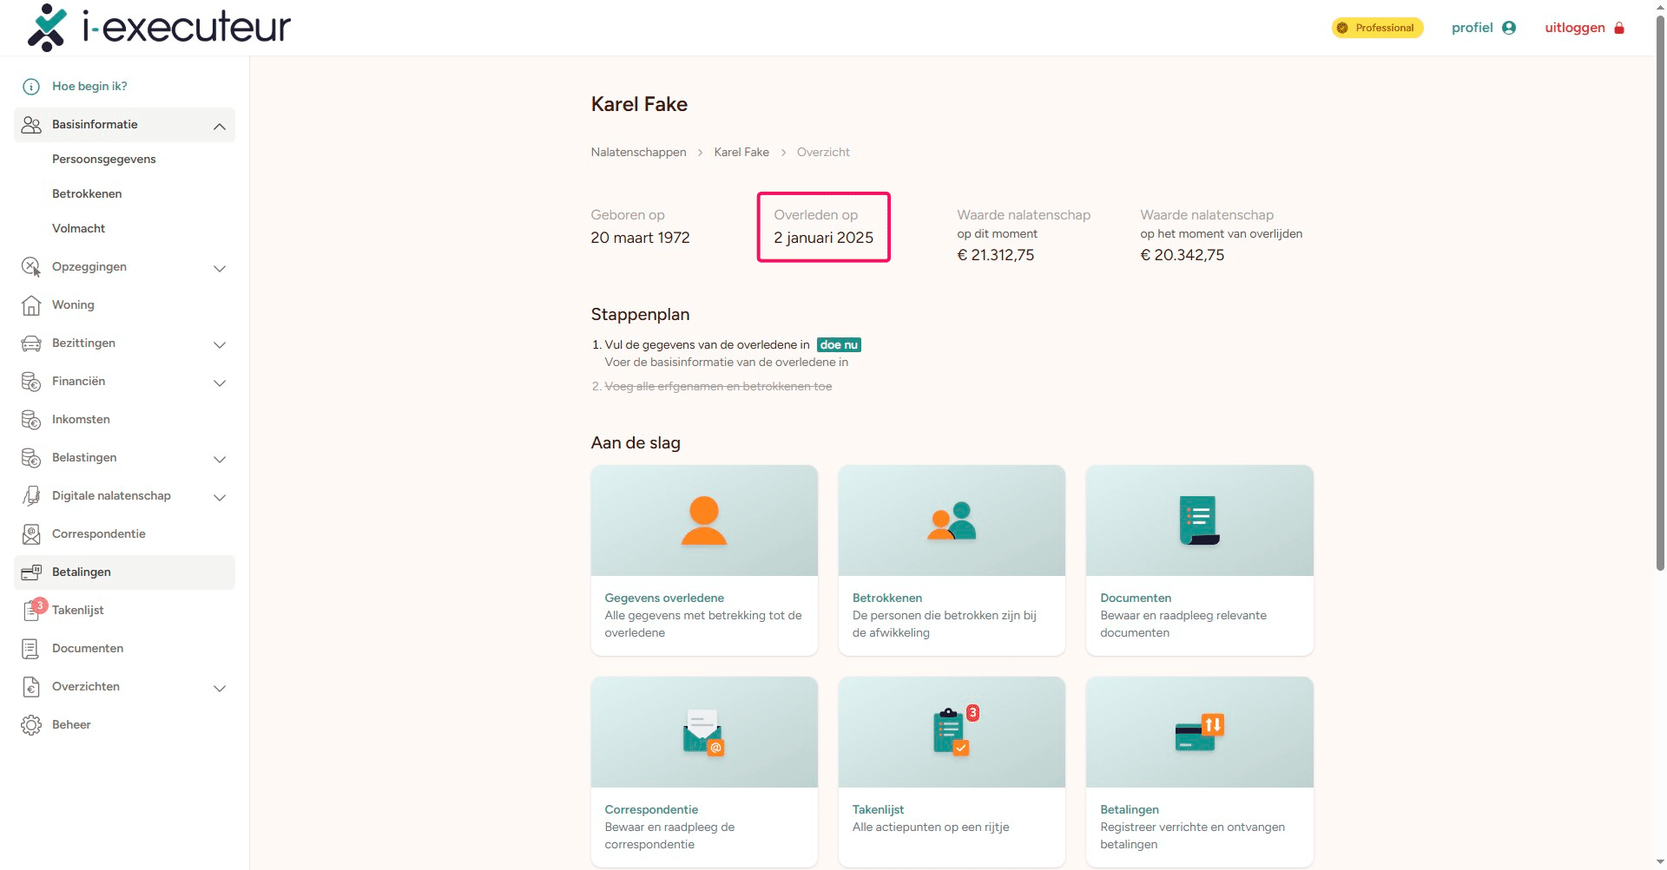Open the Betalingen card title link
The image size is (1667, 870).
click(x=1130, y=810)
